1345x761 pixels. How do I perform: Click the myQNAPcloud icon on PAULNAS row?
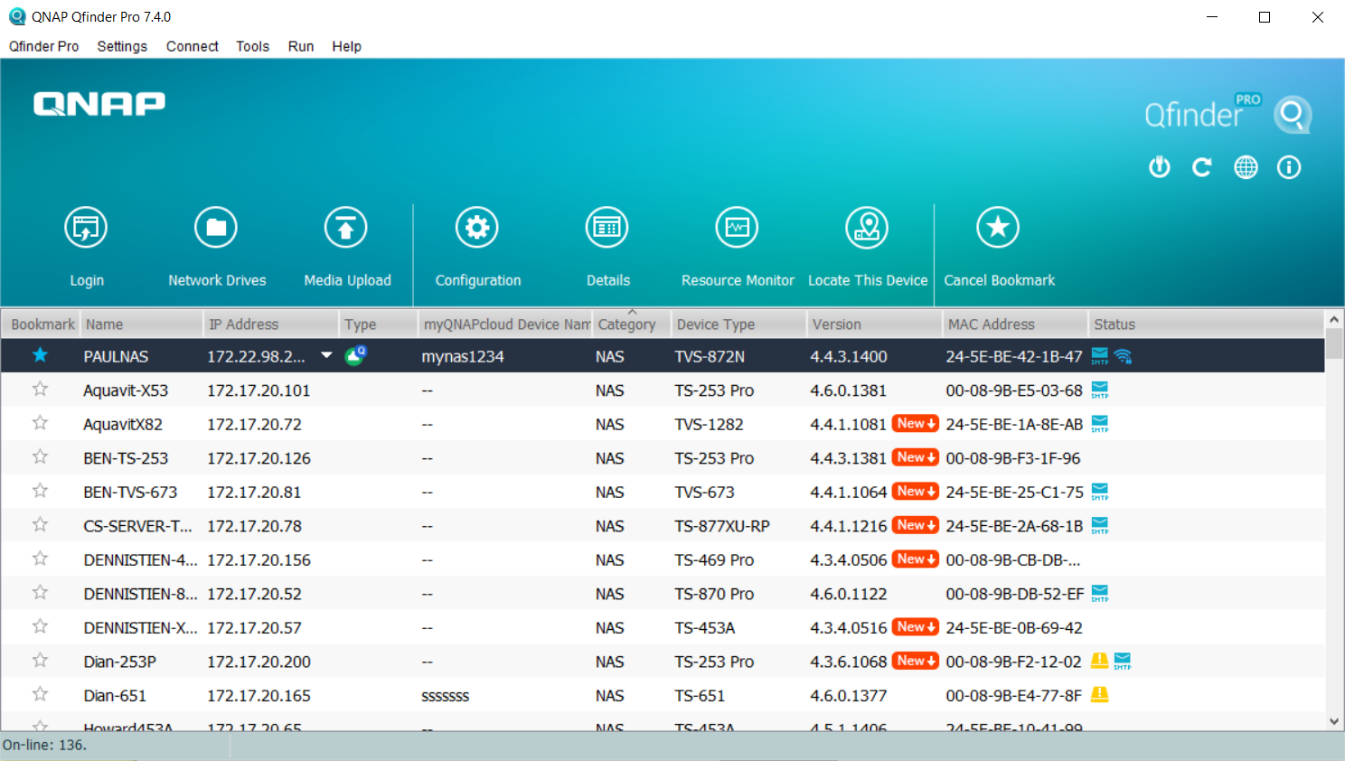[x=356, y=355]
